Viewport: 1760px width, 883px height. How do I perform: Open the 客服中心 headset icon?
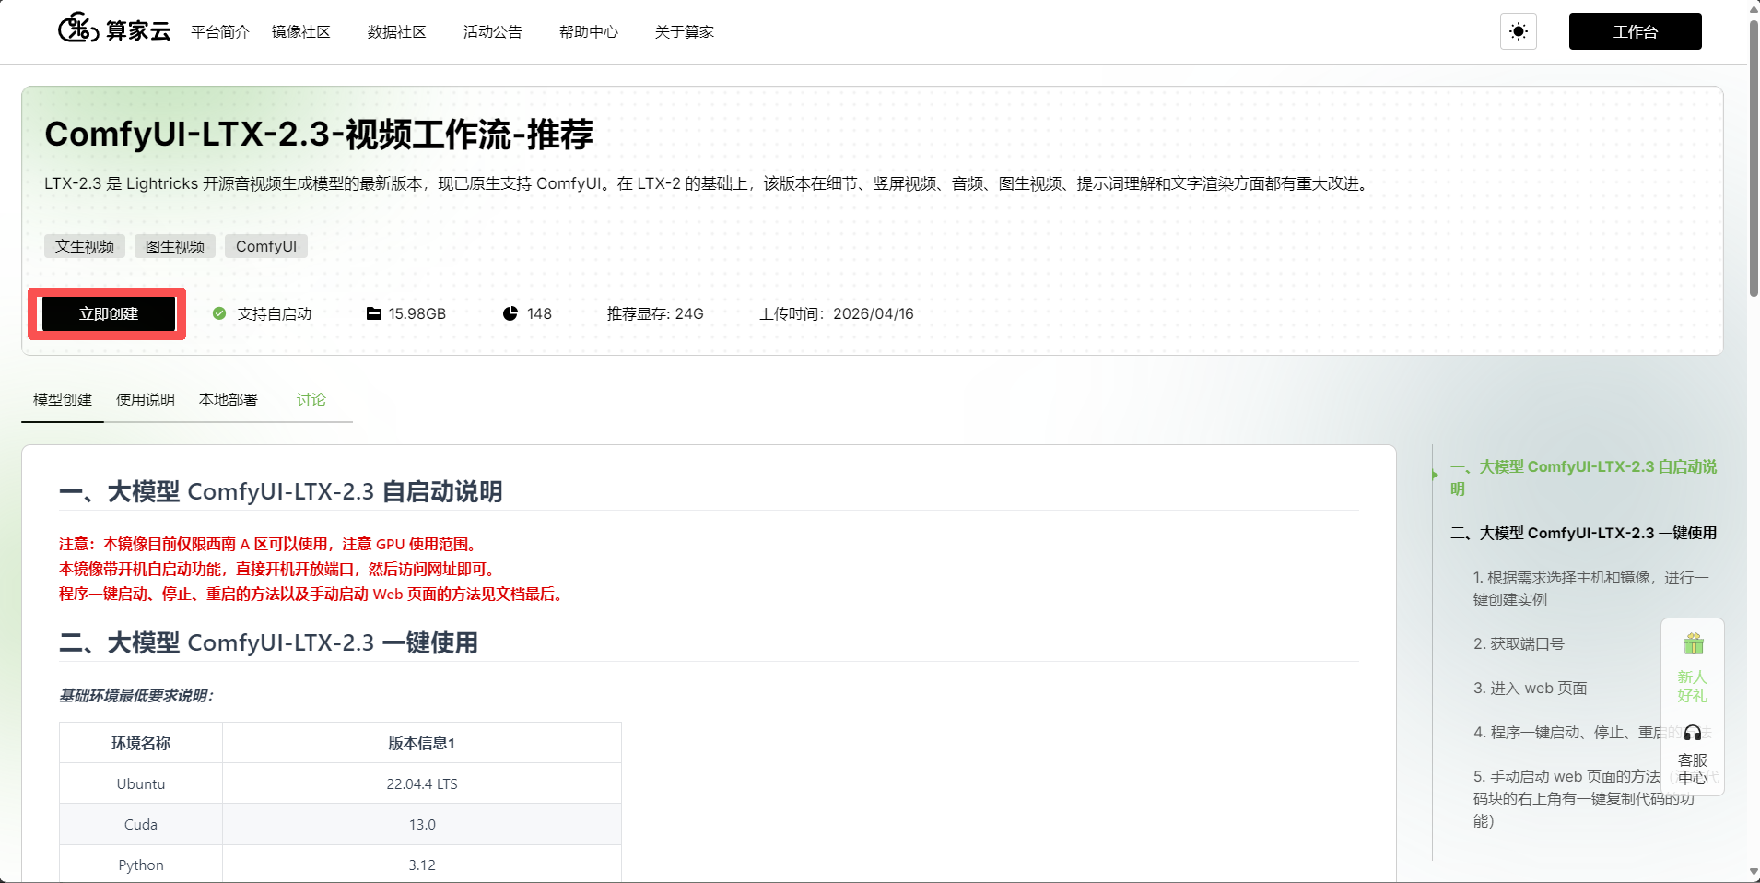[x=1693, y=733]
